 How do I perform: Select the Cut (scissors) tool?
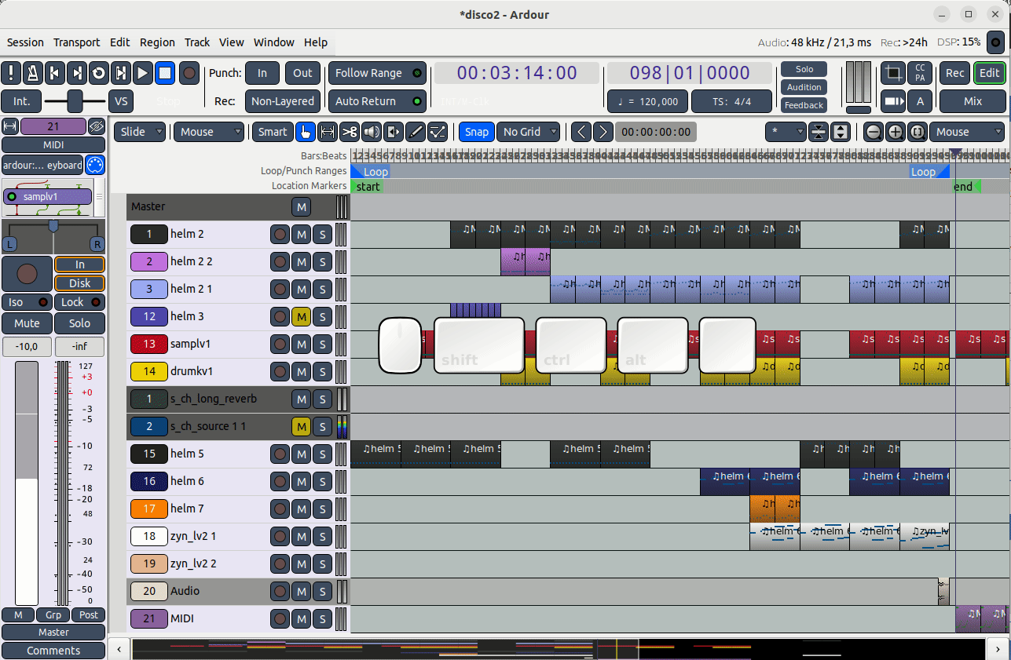click(x=350, y=132)
